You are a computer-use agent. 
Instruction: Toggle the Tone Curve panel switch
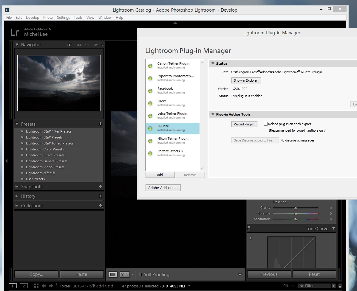(249, 228)
